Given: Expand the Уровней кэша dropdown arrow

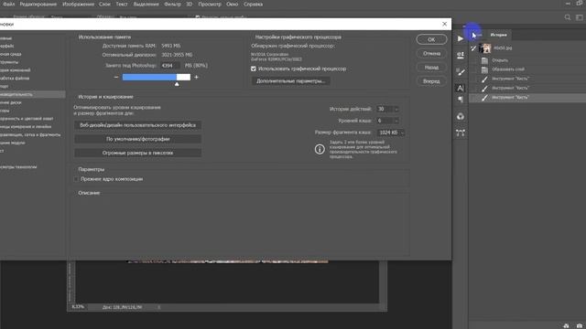Looking at the screenshot, I should tap(396, 121).
